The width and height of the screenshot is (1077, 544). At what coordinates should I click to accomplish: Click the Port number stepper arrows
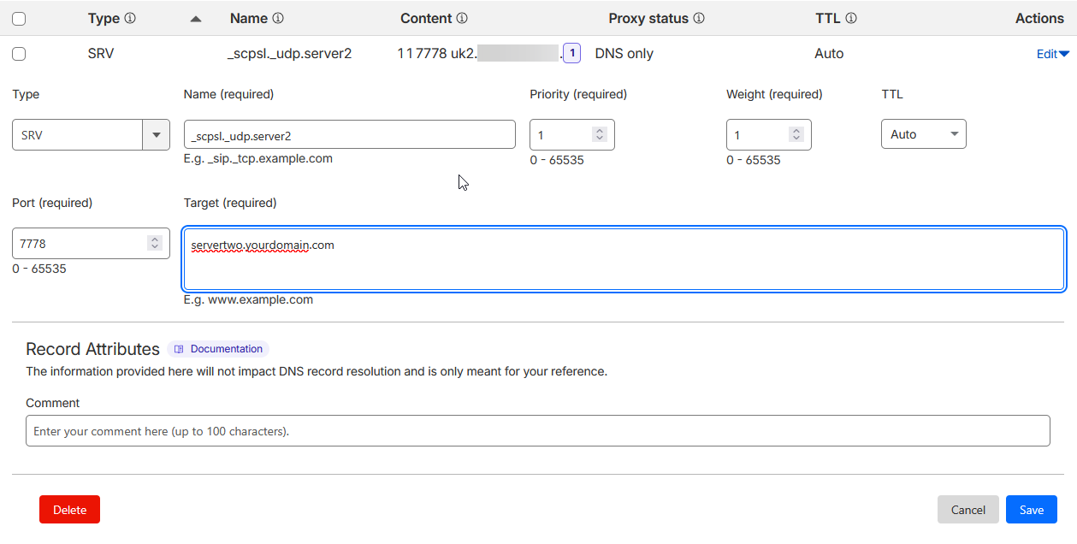point(155,244)
